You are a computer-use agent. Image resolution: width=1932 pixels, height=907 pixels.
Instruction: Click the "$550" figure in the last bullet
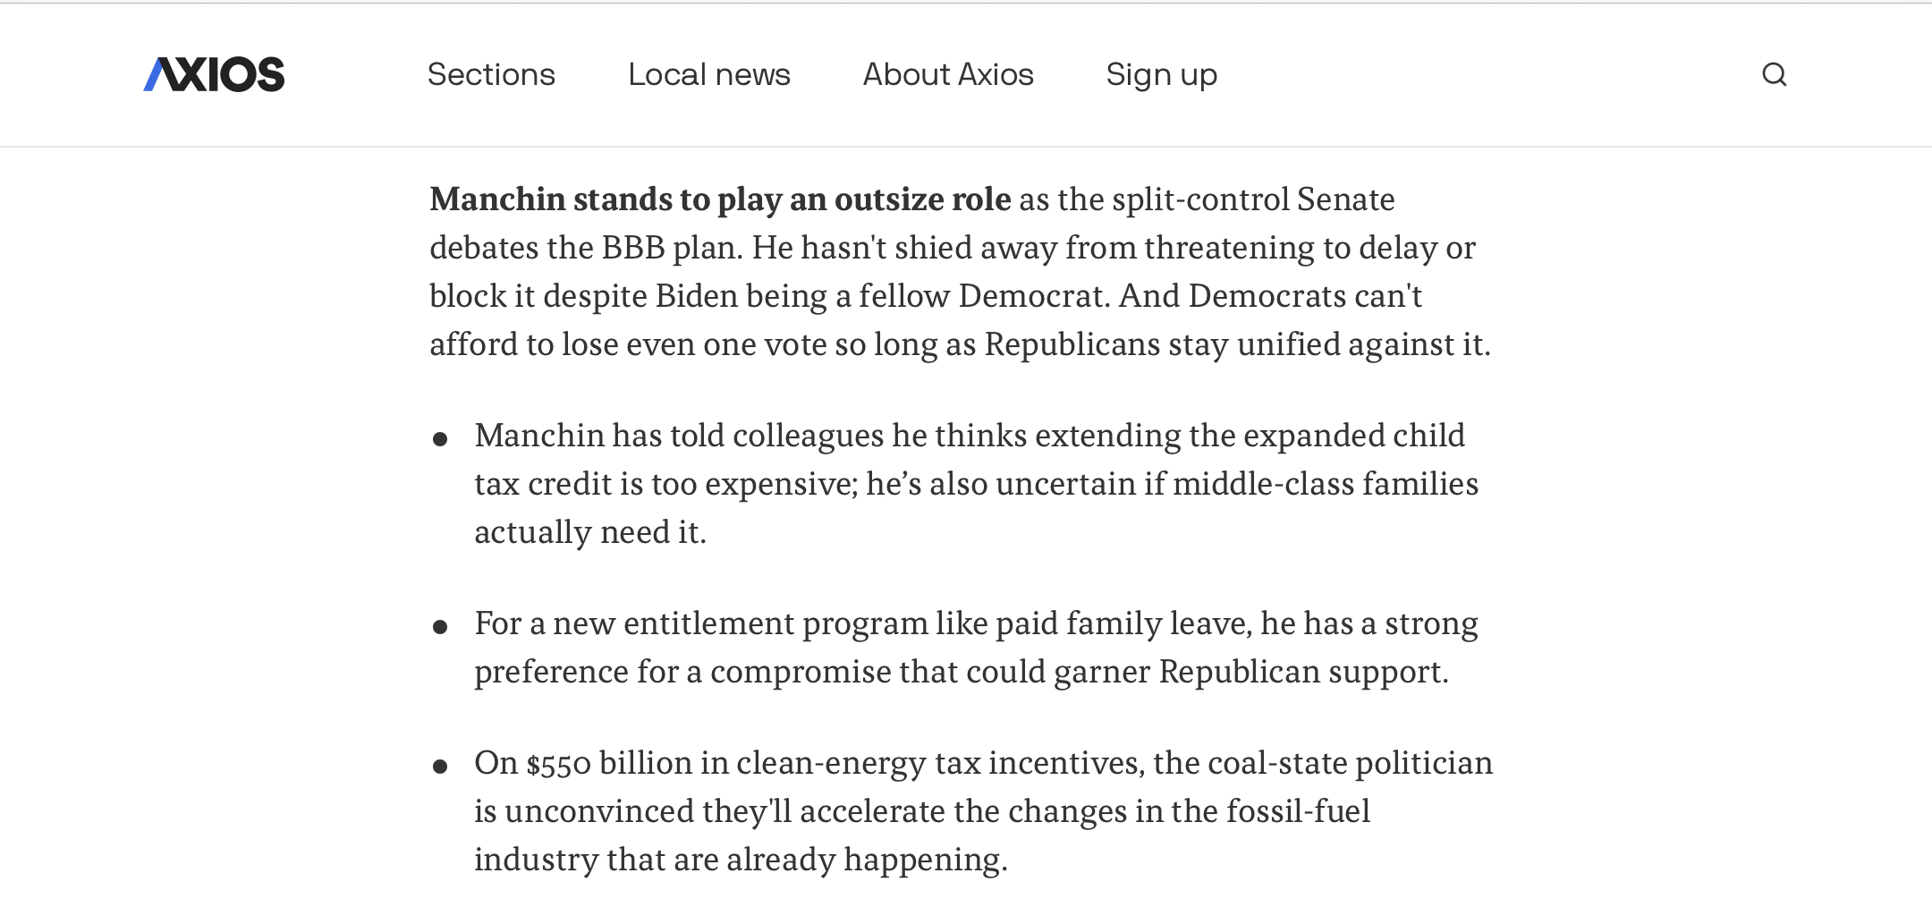coord(559,764)
